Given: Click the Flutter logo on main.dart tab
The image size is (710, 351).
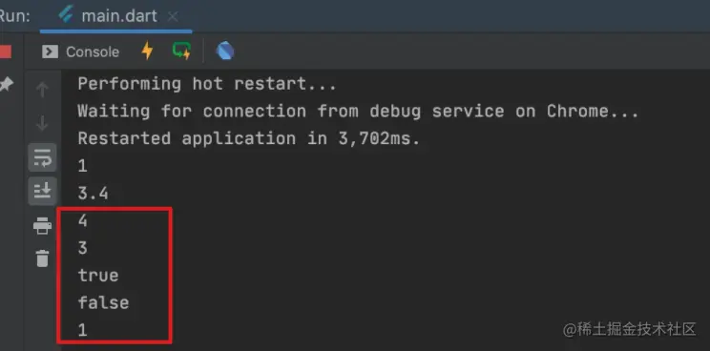Looking at the screenshot, I should (67, 16).
